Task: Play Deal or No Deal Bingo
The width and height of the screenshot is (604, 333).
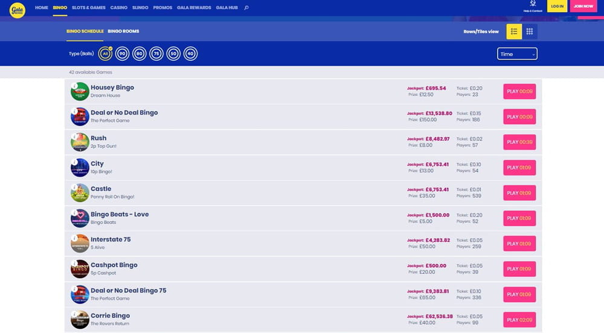Action: point(519,117)
